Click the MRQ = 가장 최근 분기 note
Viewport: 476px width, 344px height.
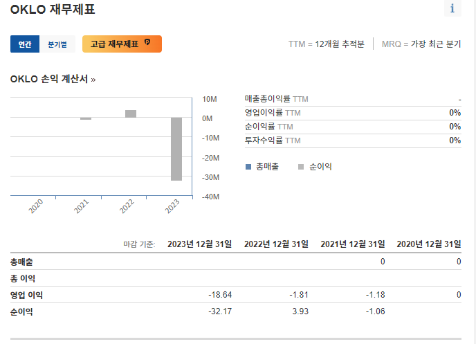421,44
